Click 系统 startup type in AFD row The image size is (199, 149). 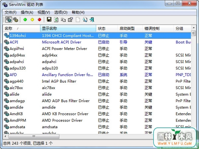[123, 74]
